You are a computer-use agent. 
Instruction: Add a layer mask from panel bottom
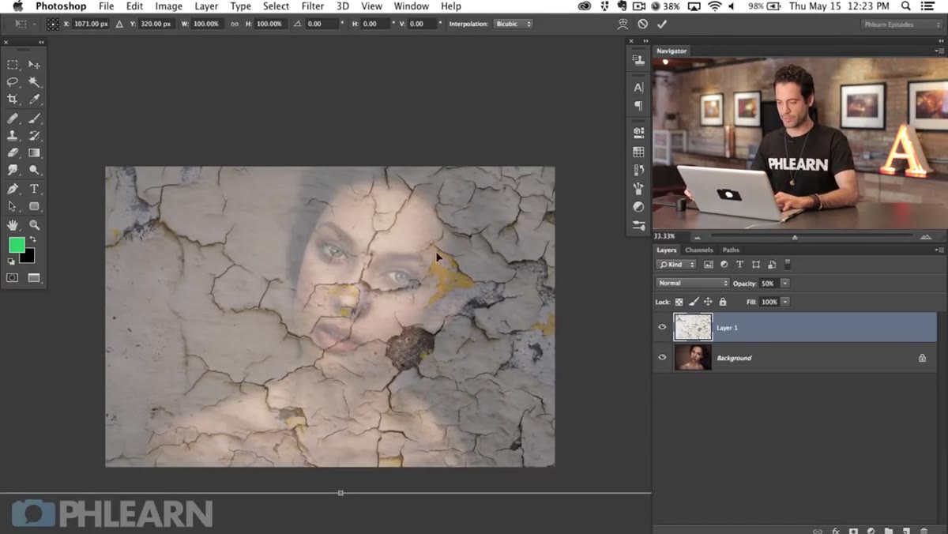(x=853, y=531)
